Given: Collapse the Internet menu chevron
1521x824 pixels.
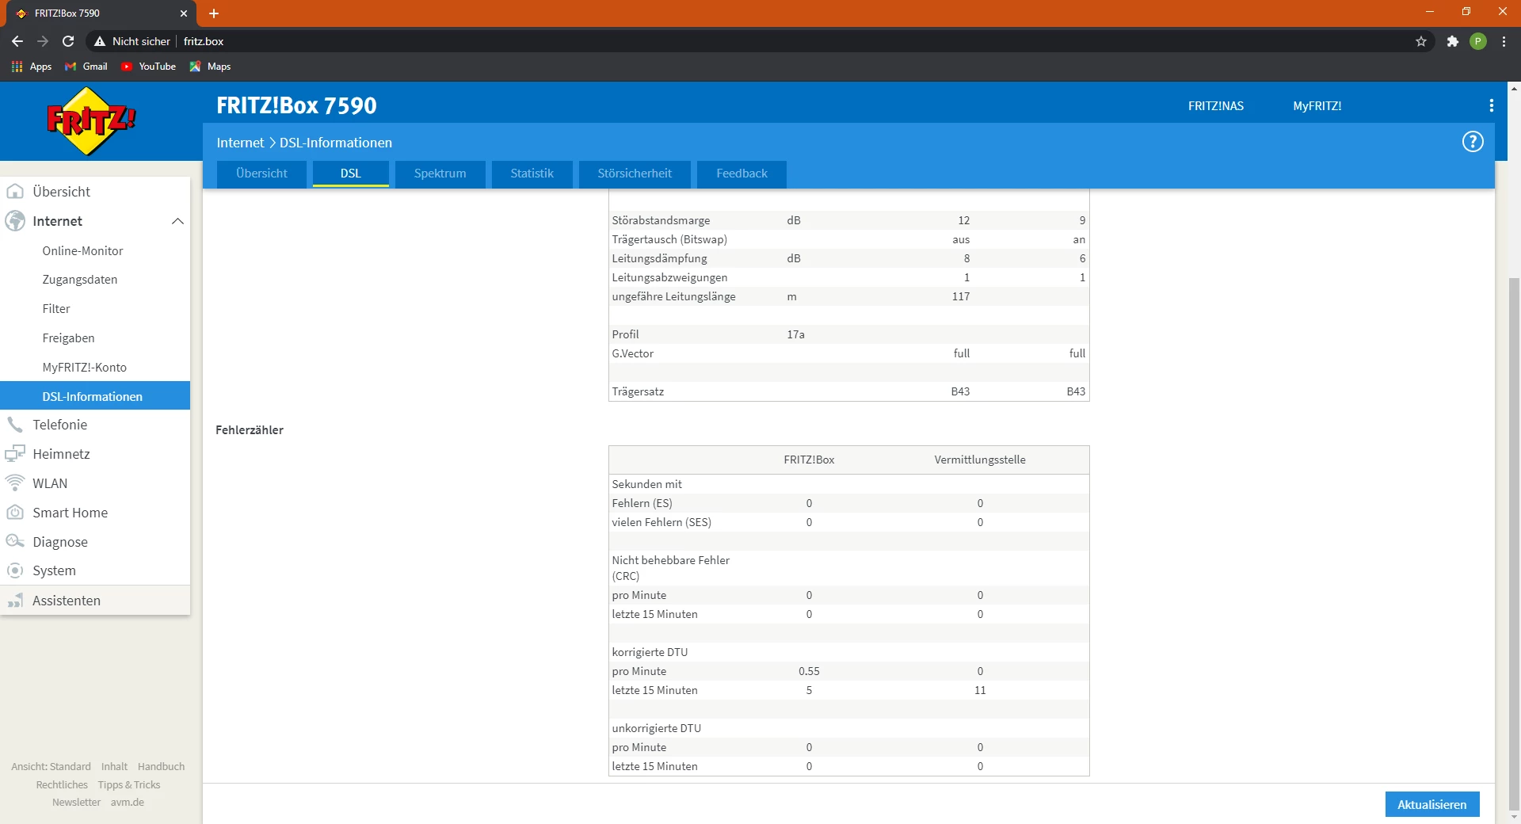Looking at the screenshot, I should pyautogui.click(x=177, y=221).
